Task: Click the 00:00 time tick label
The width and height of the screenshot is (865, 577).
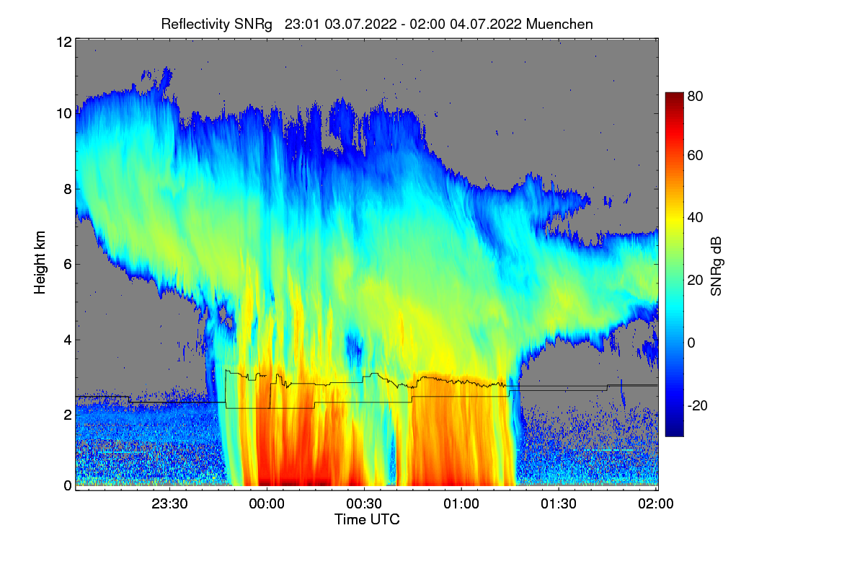Action: coord(267,504)
